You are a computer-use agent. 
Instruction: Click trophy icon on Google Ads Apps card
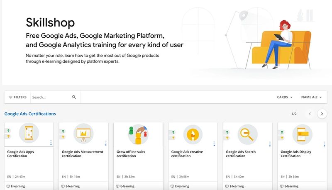(x=8, y=136)
